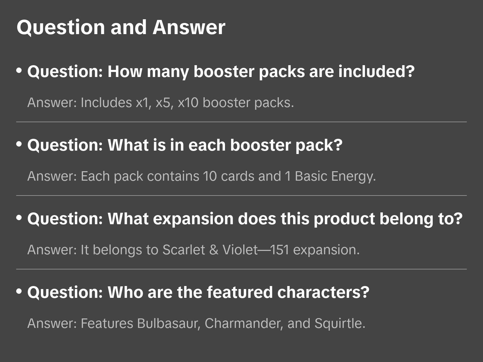This screenshot has width=483, height=362.
Task: Click the bullet beside the expansion question
Action: point(19,217)
